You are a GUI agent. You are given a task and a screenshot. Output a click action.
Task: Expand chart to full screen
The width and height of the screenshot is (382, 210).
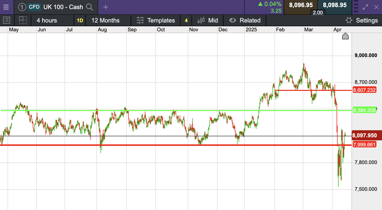coord(365,7)
